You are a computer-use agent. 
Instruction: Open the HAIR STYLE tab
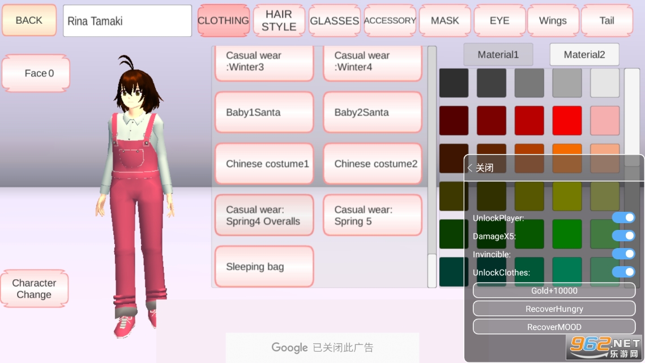279,20
